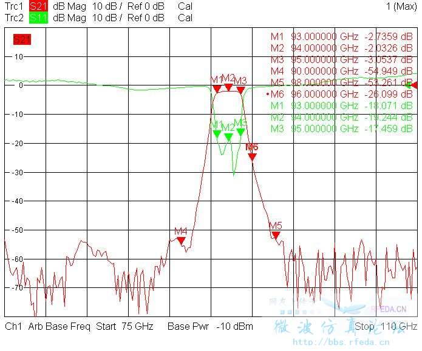Click the -50 dB y-axis label

[17, 230]
